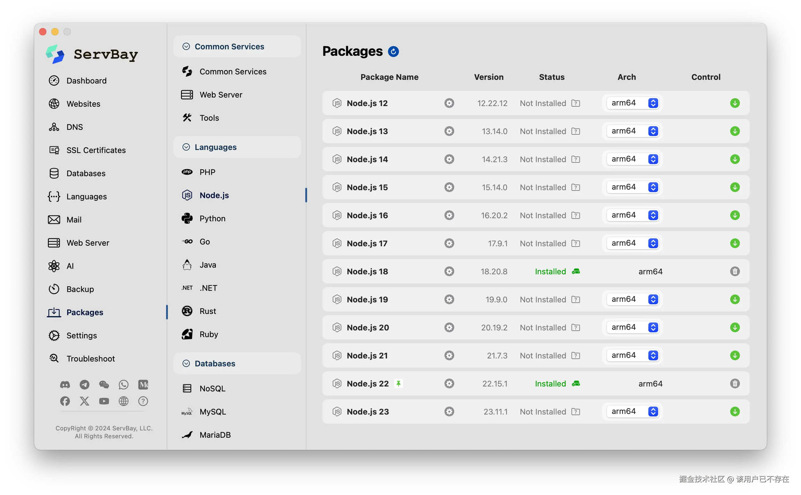Click the refresh icon beside Packages title
The height and width of the screenshot is (495, 801).
pyautogui.click(x=393, y=52)
